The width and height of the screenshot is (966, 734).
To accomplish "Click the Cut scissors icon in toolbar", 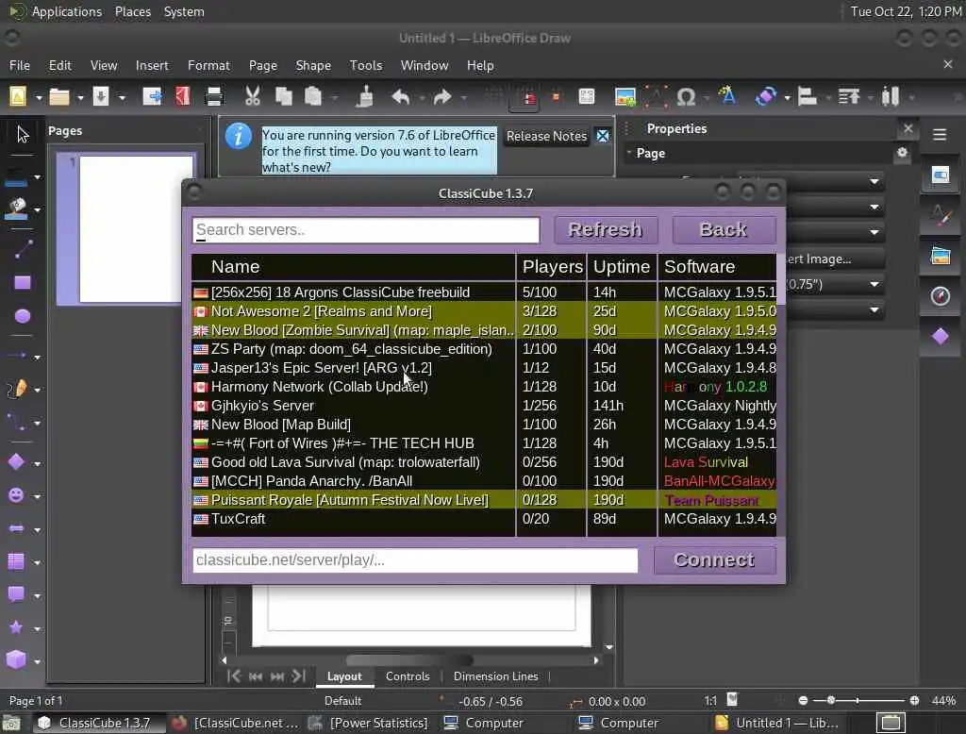I will click(252, 97).
